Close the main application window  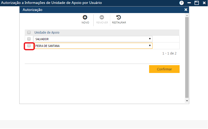pos(204,3)
